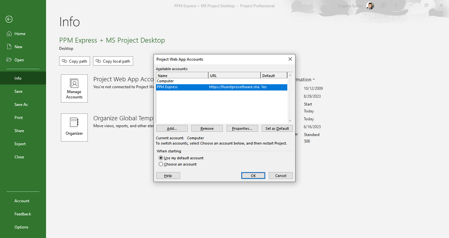Open the Print menu item
This screenshot has width=449, height=238.
(x=23, y=118)
